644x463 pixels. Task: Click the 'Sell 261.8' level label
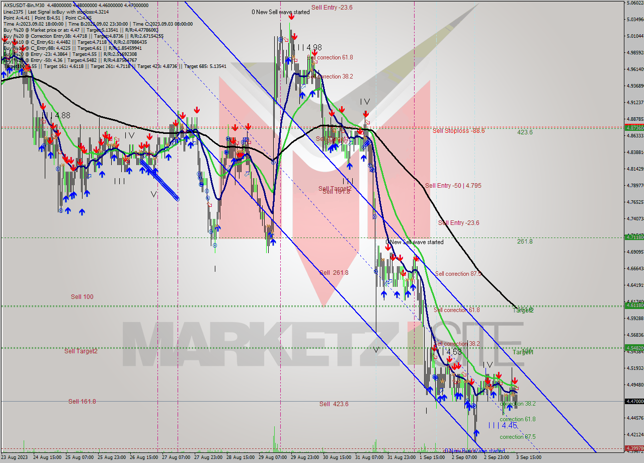tap(334, 273)
